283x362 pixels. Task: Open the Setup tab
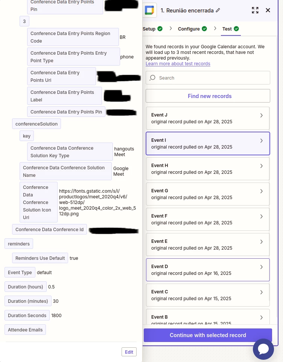tap(149, 29)
